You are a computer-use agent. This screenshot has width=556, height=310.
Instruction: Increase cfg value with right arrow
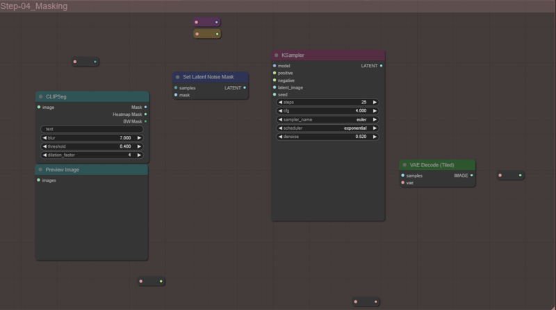click(x=375, y=111)
